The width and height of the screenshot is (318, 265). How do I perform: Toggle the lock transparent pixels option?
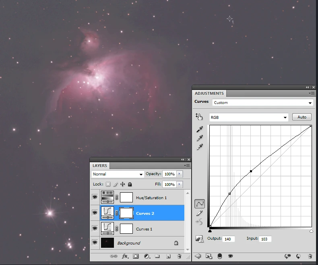point(108,184)
